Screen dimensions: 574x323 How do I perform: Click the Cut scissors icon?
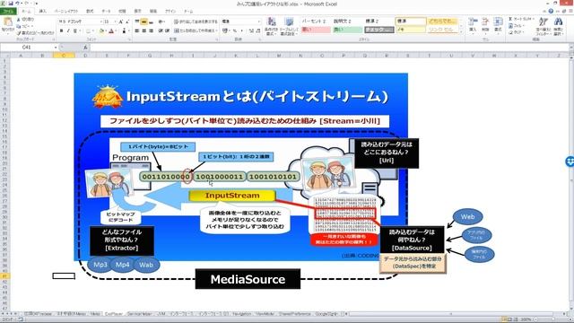pos(18,19)
